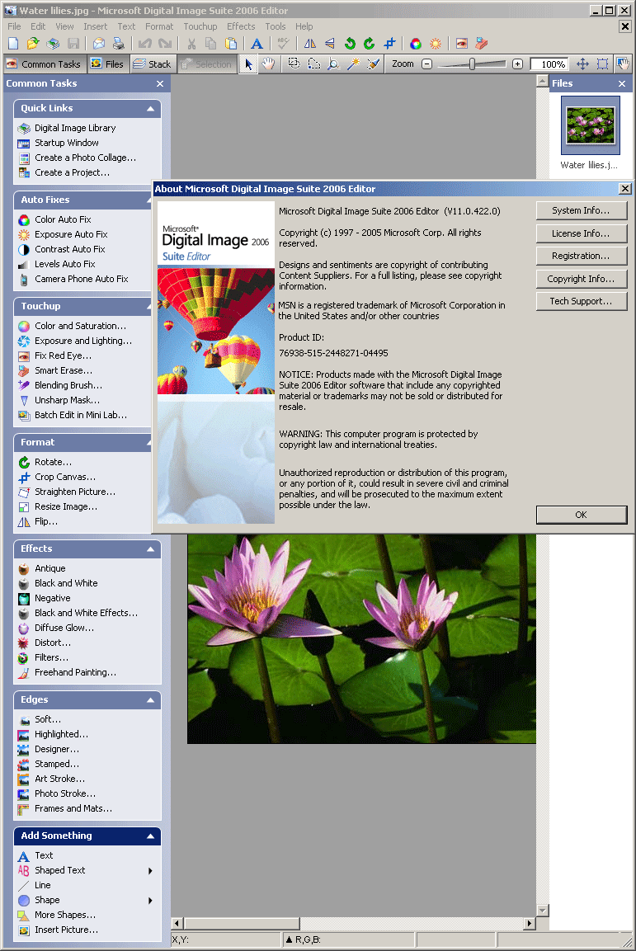Select the selection brush tool
636x951 pixels.
click(x=374, y=64)
